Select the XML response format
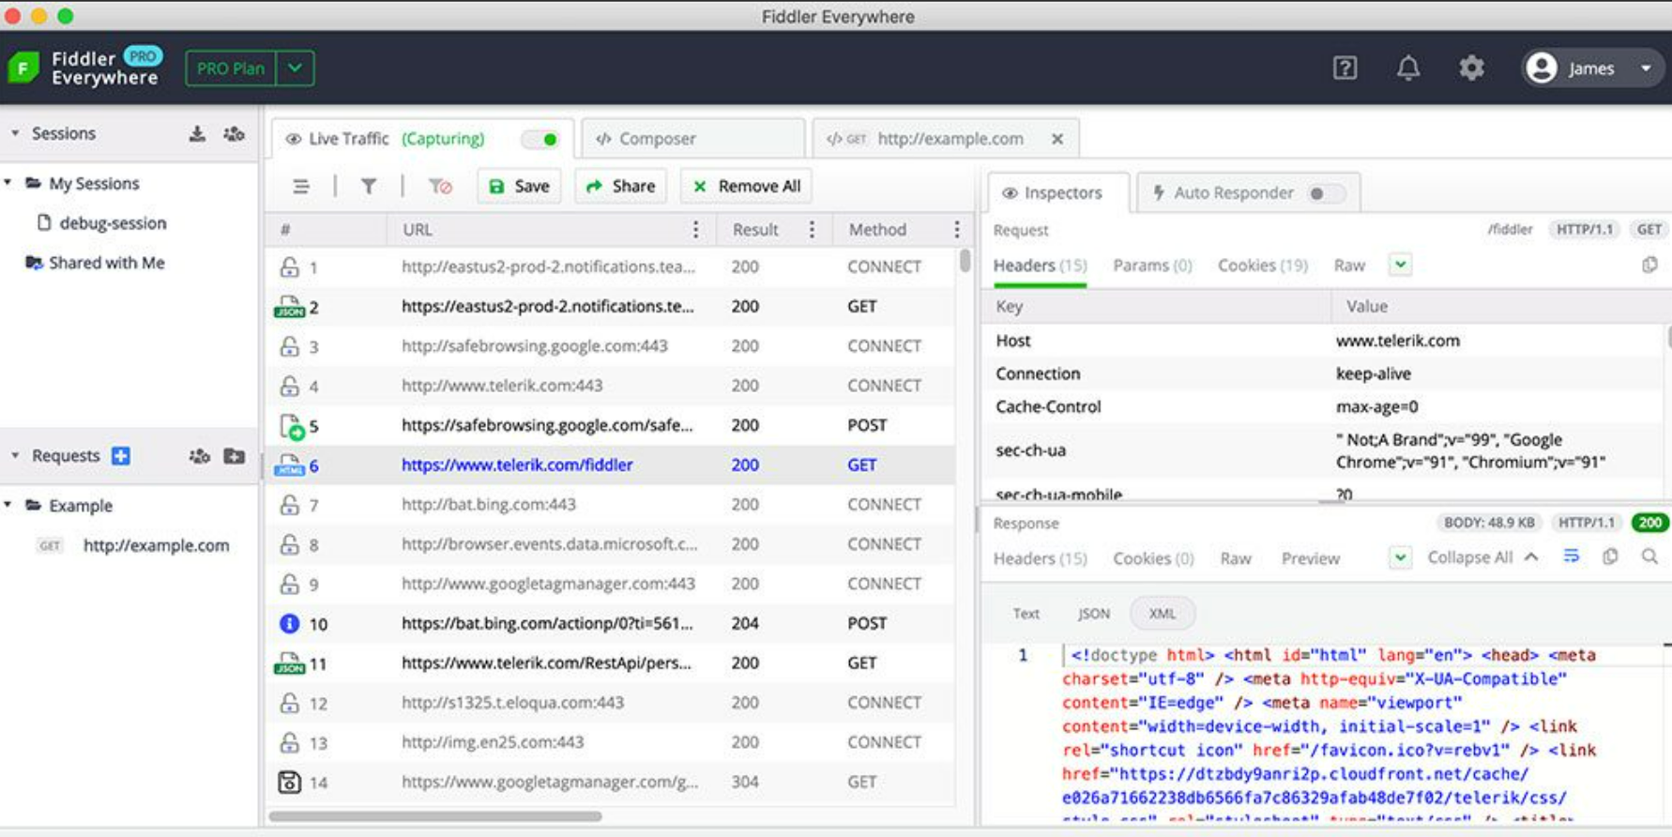Image resolution: width=1672 pixels, height=837 pixels. click(x=1163, y=614)
